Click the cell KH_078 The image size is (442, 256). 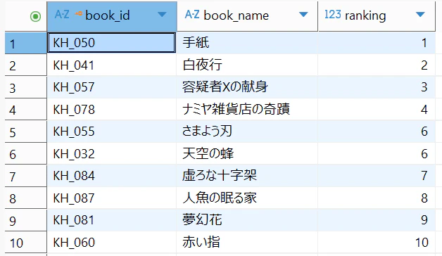[x=112, y=109]
